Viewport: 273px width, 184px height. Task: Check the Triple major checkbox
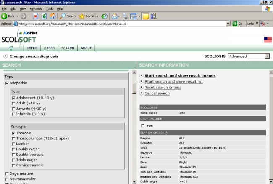(x=13, y=160)
